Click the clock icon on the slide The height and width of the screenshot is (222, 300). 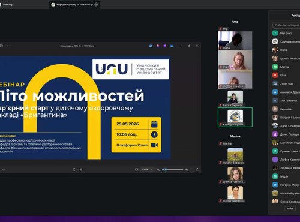coord(154,134)
